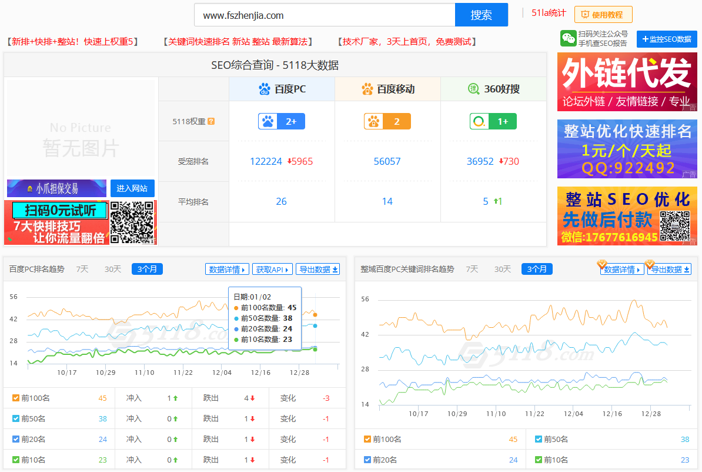The width and height of the screenshot is (702, 472).
Task: Focus the domain search field www.fszhenjia.com
Action: point(325,15)
